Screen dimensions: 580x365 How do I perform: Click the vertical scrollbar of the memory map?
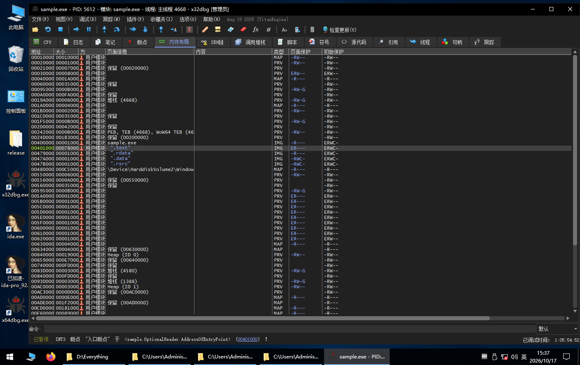pyautogui.click(x=575, y=150)
